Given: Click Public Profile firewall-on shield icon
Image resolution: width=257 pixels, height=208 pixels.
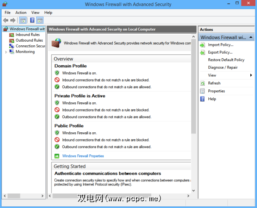Looking at the screenshot, I should click(57, 133).
